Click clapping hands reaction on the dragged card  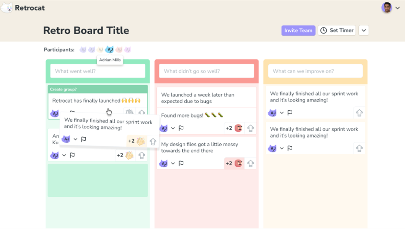coord(140,141)
